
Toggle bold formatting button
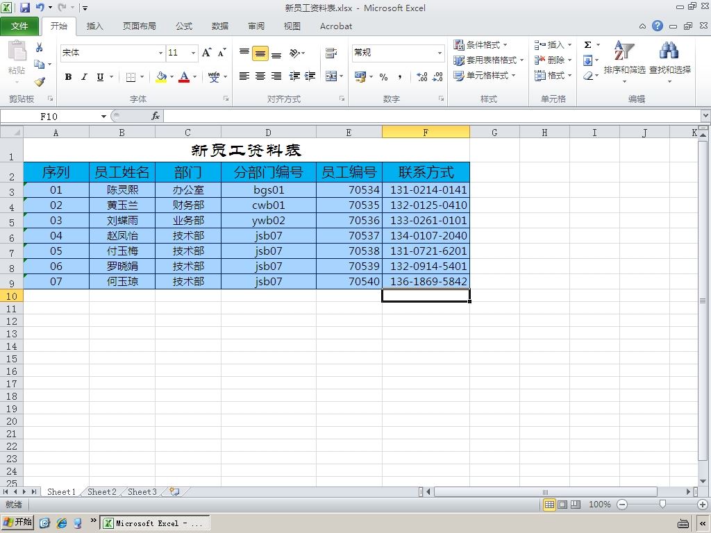click(68, 76)
